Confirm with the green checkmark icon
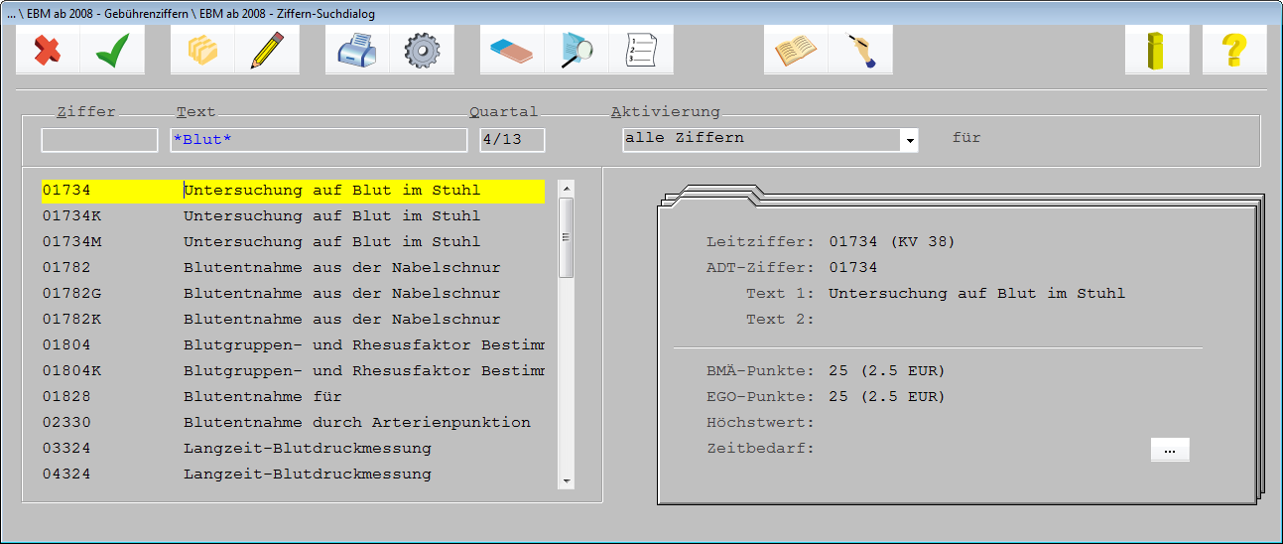The height and width of the screenshot is (544, 1283). point(112,50)
